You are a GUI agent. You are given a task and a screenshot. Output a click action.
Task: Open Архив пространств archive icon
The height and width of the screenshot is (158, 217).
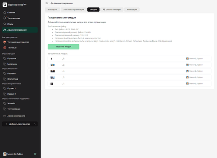5,116
